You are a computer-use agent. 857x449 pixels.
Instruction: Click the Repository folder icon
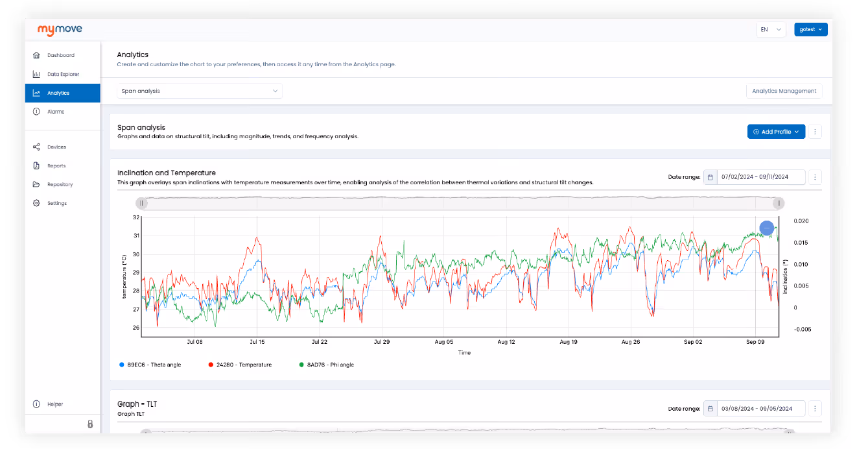coord(36,184)
